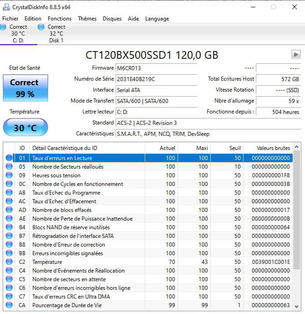
Task: Click the status orb for Disk 1
Action: click(41, 27)
